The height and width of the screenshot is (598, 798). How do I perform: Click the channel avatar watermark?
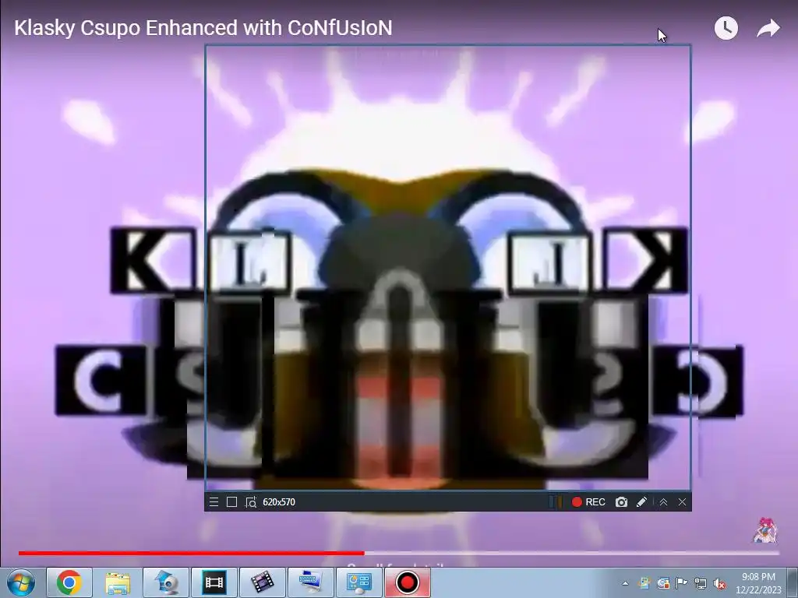pyautogui.click(x=765, y=529)
